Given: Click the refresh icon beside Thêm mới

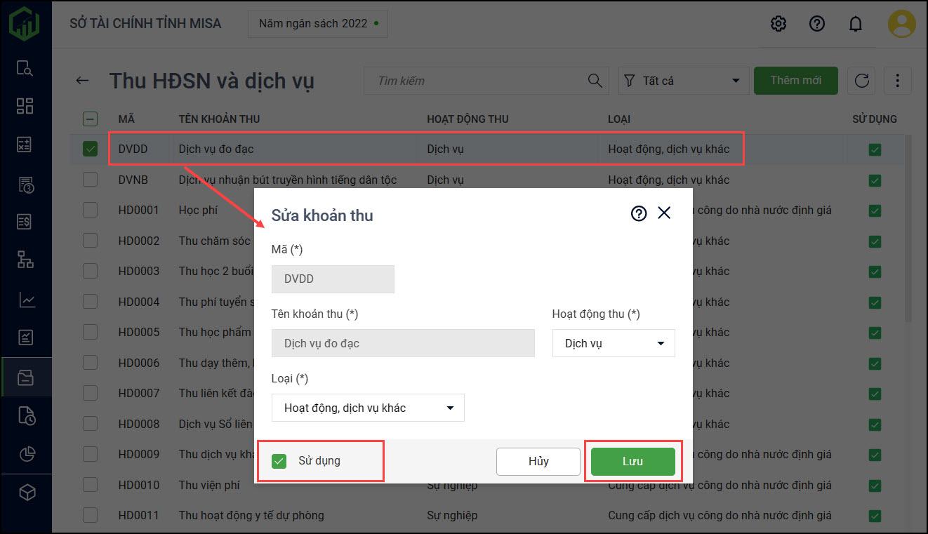Looking at the screenshot, I should click(861, 81).
